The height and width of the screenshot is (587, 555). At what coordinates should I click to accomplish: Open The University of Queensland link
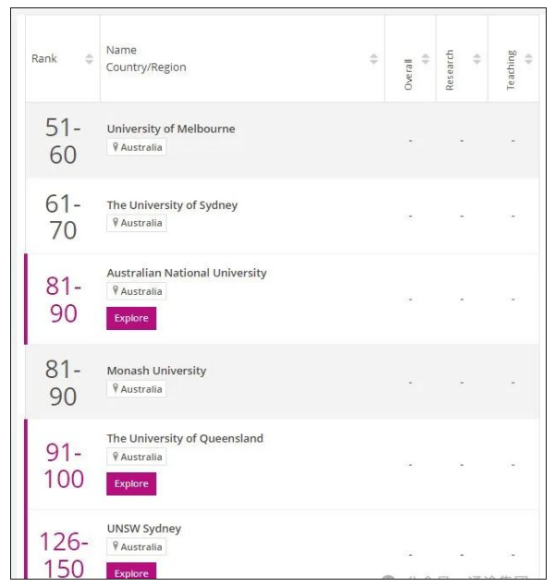[185, 438]
